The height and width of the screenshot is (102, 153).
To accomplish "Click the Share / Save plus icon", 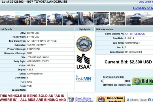I will (128, 99).
